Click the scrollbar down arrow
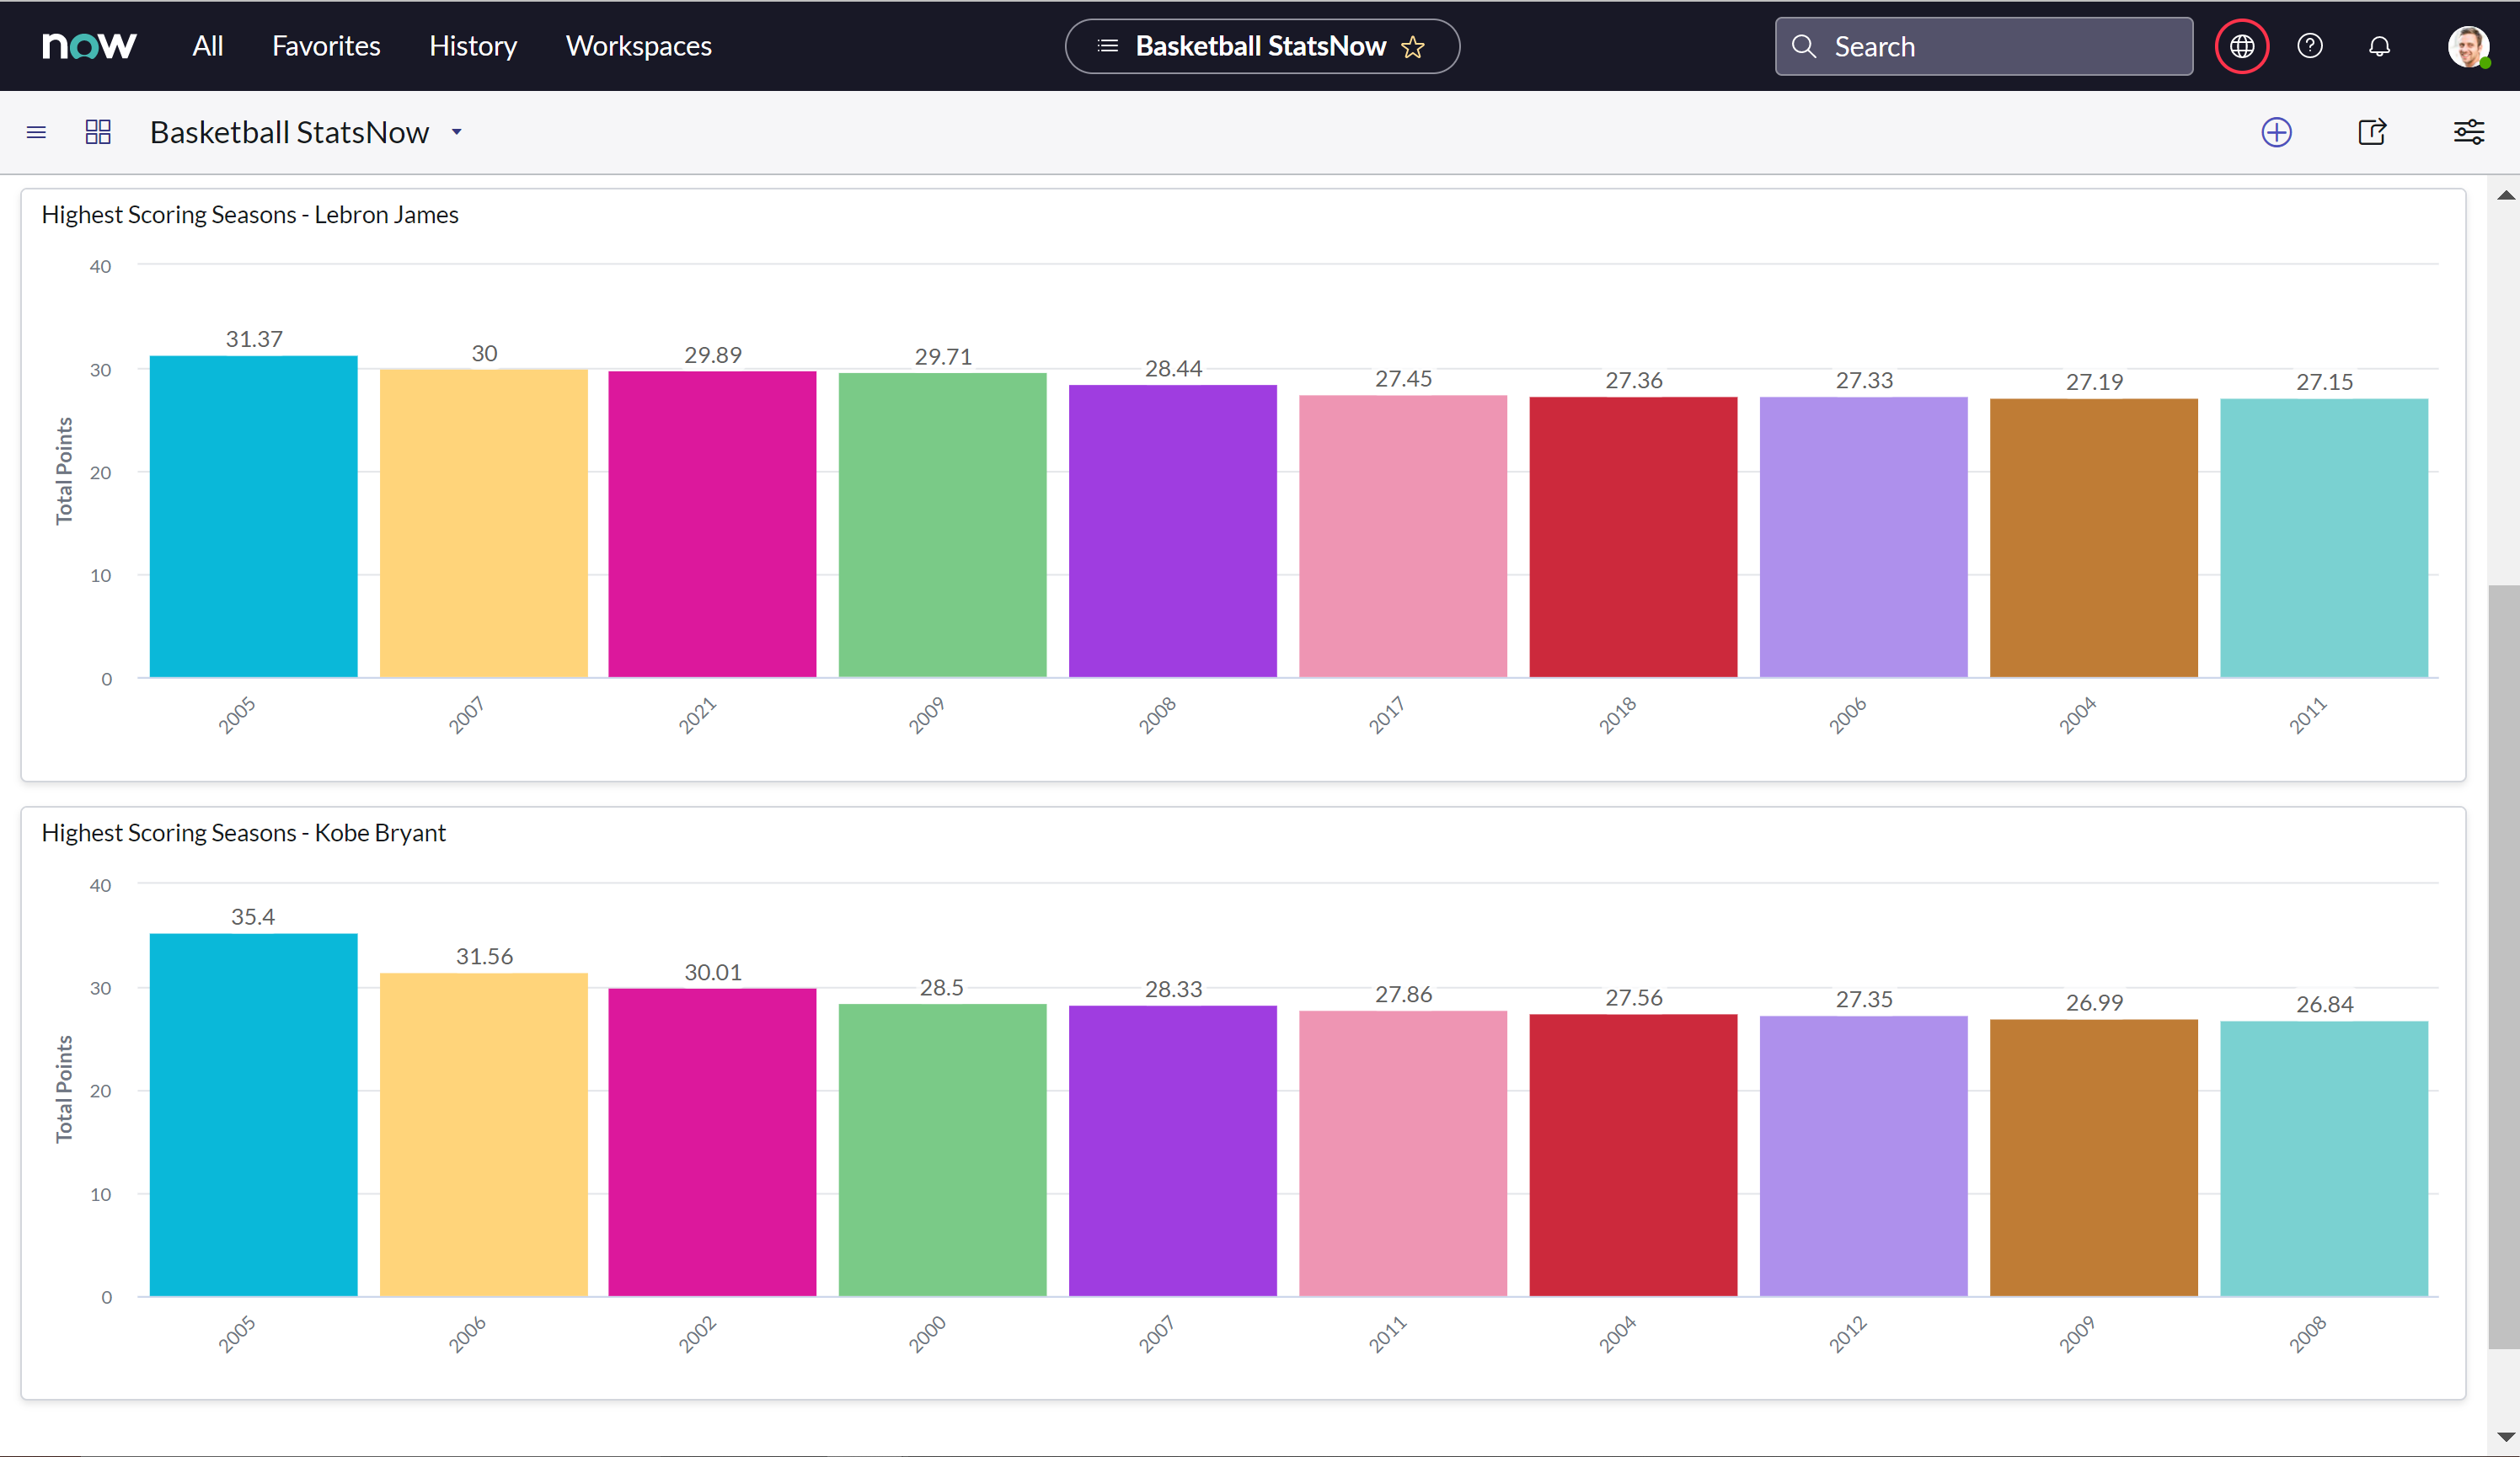Screen dimensions: 2520x1457 point(2505,1437)
